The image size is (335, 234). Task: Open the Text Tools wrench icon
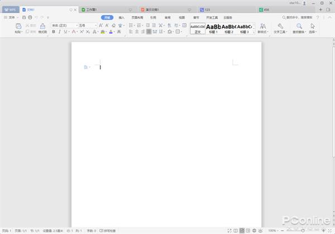point(280,26)
